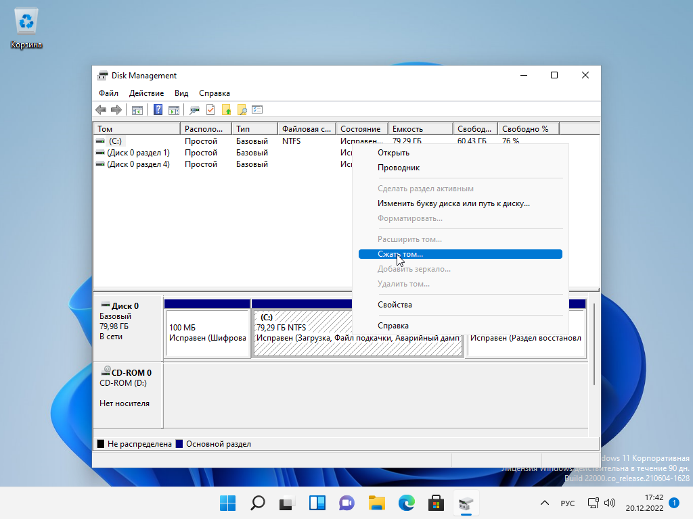
Task: Click the folder with green arrow icon
Action: point(226,110)
